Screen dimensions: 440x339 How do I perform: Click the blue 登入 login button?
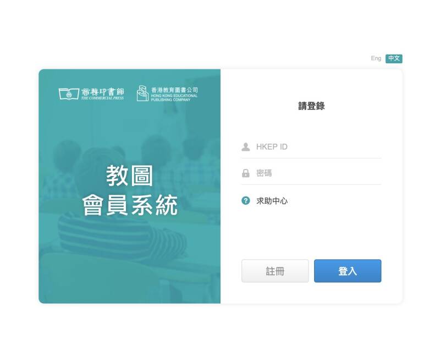coord(348,271)
